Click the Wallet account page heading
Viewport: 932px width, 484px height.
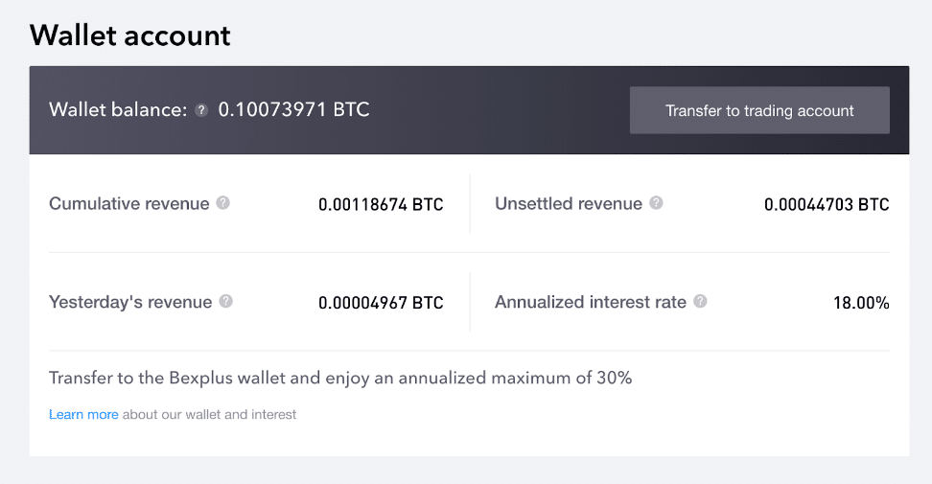pyautogui.click(x=130, y=35)
